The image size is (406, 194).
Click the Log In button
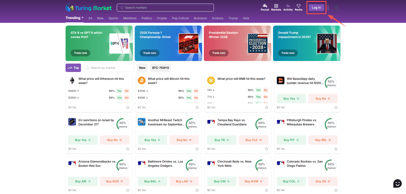(316, 8)
